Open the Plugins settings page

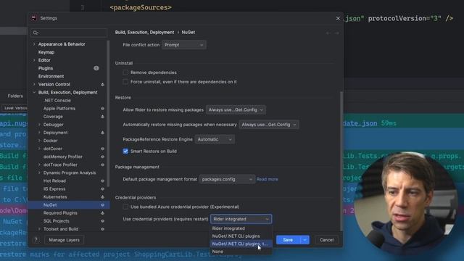click(x=46, y=68)
